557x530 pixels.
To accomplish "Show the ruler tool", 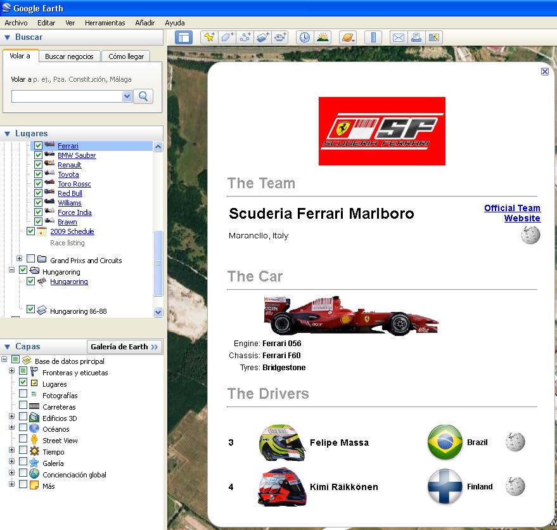I will (373, 37).
